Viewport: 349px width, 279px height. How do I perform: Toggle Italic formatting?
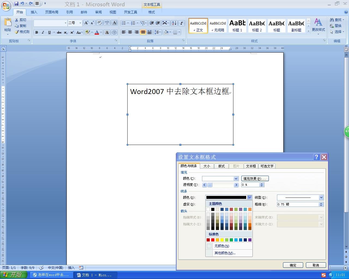coord(43,32)
